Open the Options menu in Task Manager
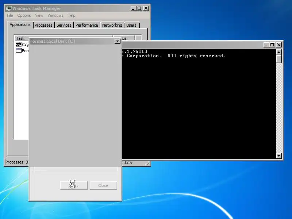Screen dimensions: 292x219 pyautogui.click(x=24, y=15)
